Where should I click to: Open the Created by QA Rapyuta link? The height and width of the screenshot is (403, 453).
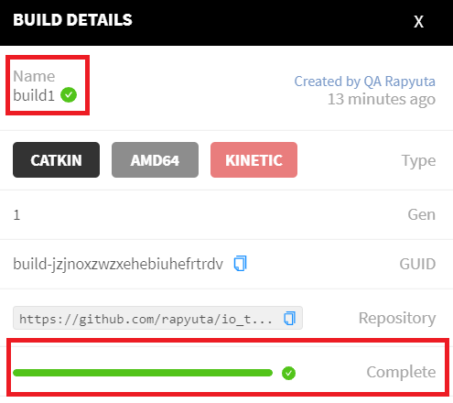tap(364, 82)
